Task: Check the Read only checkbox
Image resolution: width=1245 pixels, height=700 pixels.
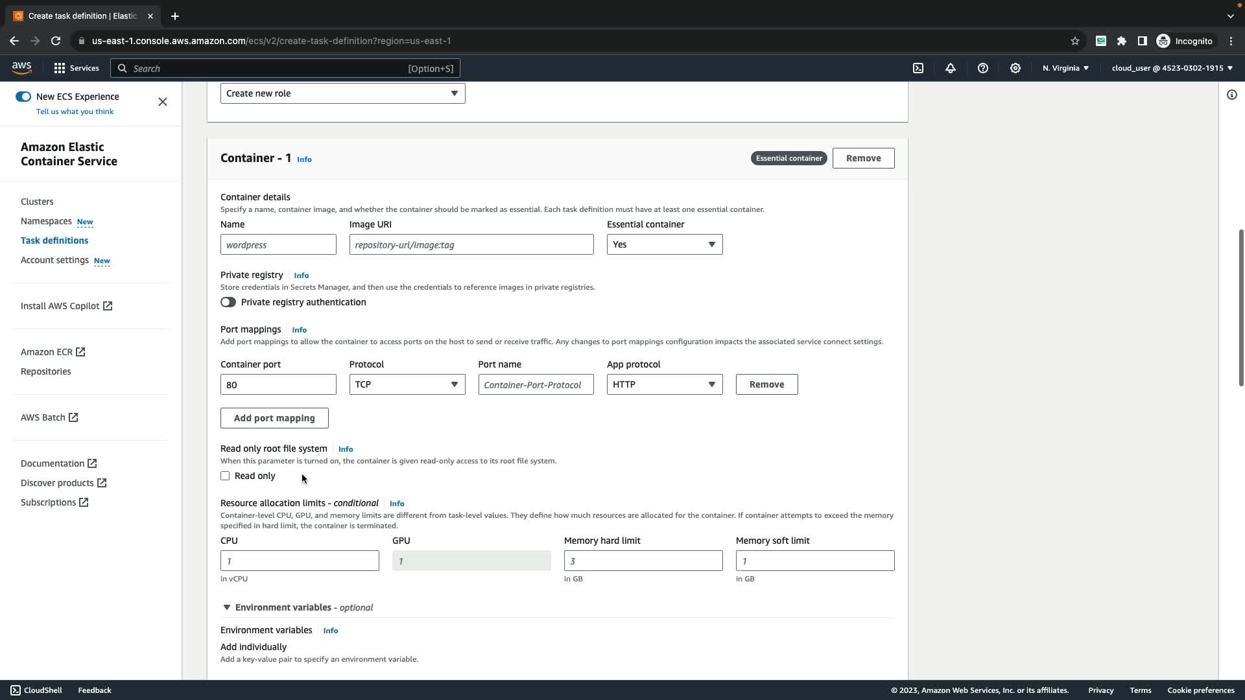Action: [225, 476]
